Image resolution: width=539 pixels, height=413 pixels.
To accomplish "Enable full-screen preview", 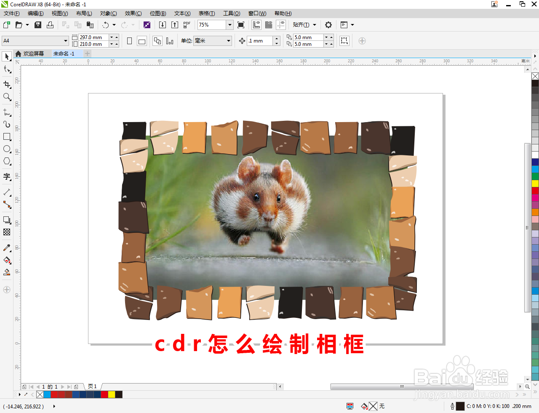I will [x=240, y=25].
